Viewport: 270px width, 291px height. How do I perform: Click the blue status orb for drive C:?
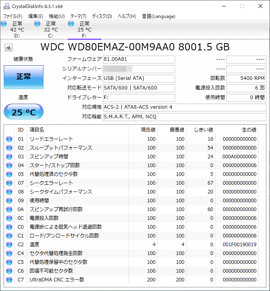[x=37, y=24]
